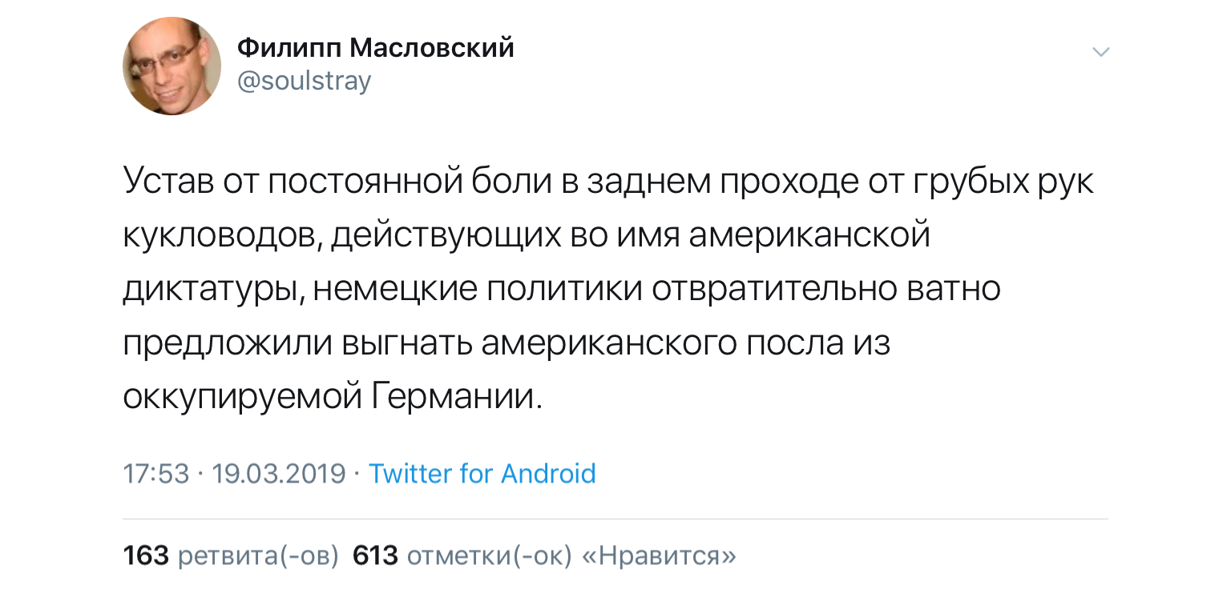
Task: Click the word диктатуры in the tweet
Action: click(212, 290)
